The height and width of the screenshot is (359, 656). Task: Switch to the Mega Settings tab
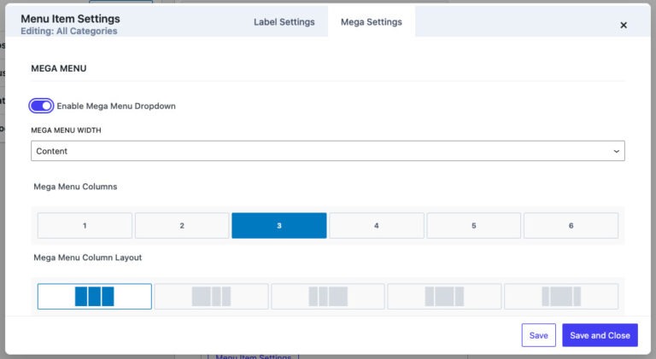(x=371, y=22)
